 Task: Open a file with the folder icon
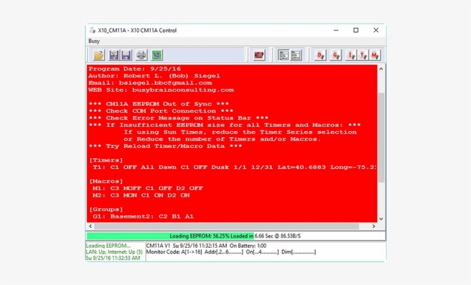click(x=99, y=55)
